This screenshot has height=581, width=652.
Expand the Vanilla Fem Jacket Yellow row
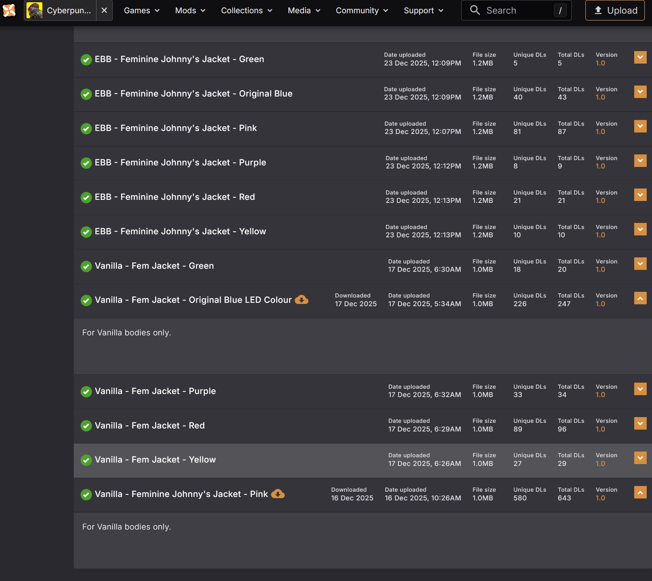(640, 458)
